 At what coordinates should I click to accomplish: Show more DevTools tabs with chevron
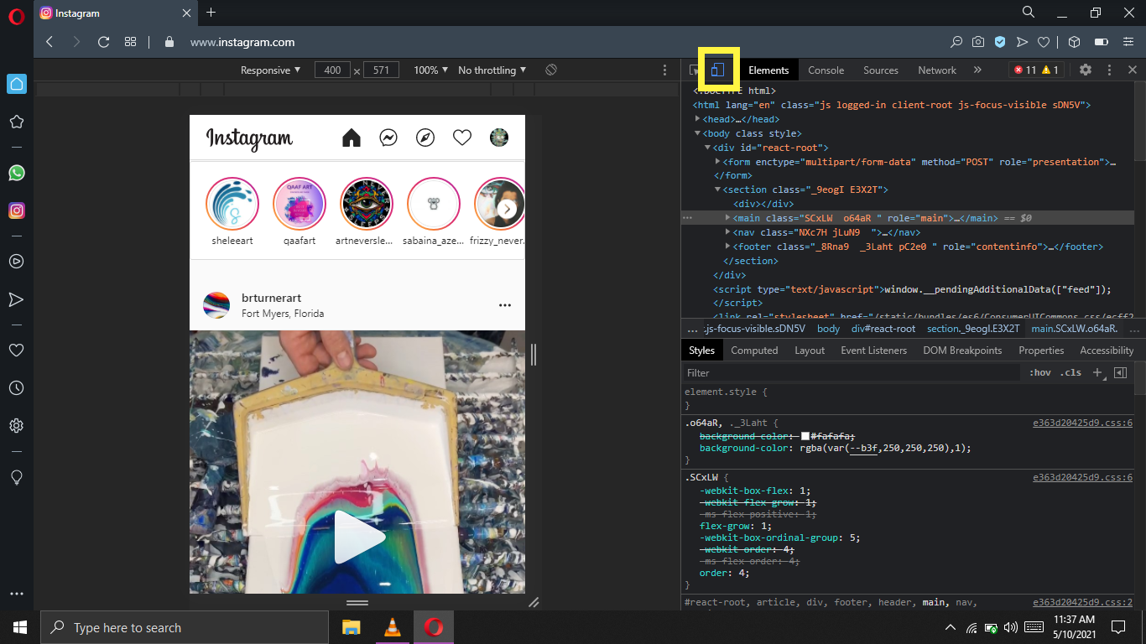click(977, 70)
